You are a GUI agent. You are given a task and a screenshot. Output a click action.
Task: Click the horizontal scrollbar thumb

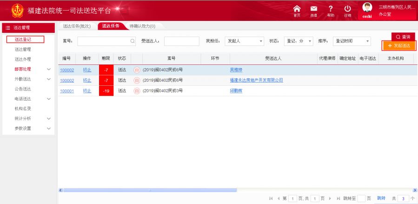pos(150,190)
